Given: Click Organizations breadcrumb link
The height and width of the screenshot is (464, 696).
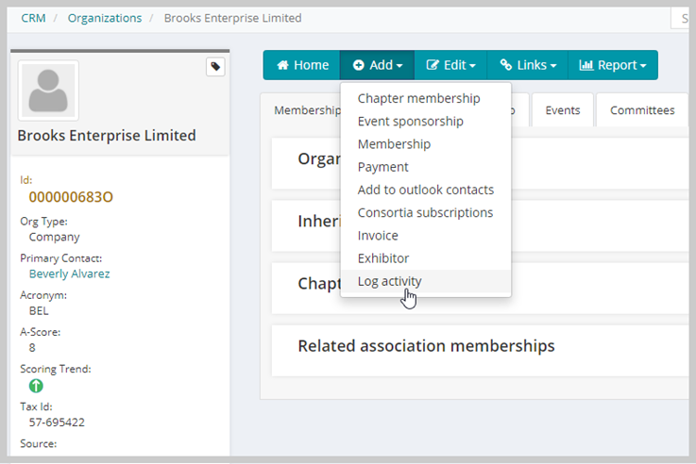Looking at the screenshot, I should point(105,18).
